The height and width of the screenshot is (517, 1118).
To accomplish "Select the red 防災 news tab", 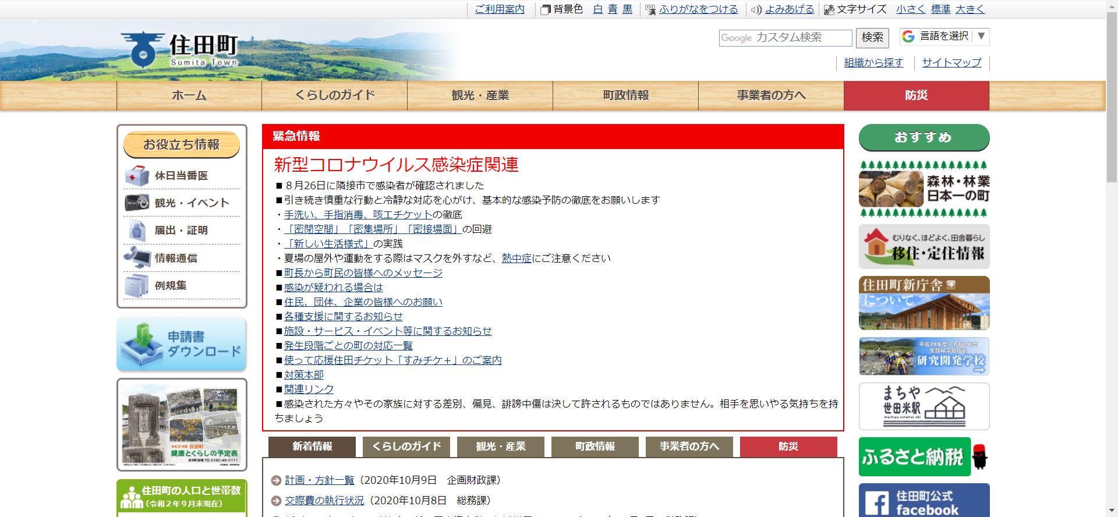I will coord(788,447).
